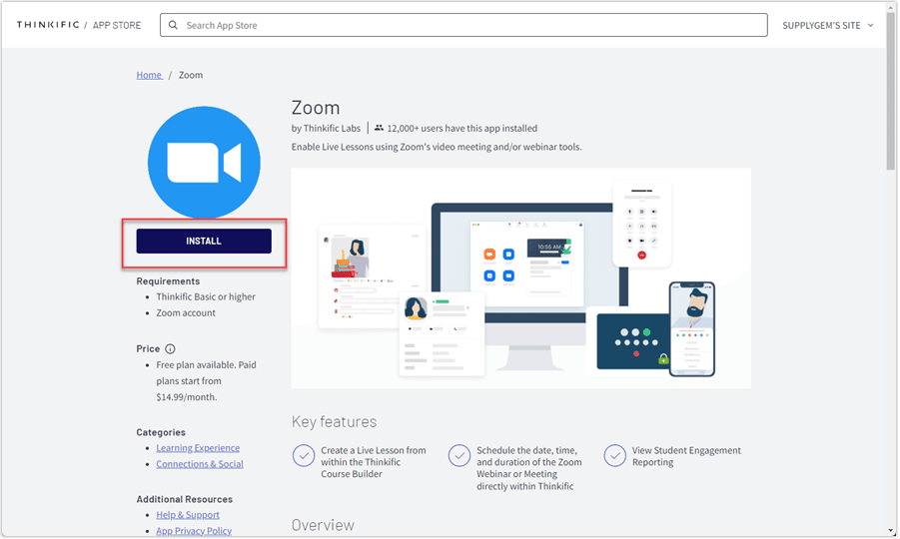Image resolution: width=900 pixels, height=539 pixels.
Task: Click the users installed people icon
Action: 379,128
